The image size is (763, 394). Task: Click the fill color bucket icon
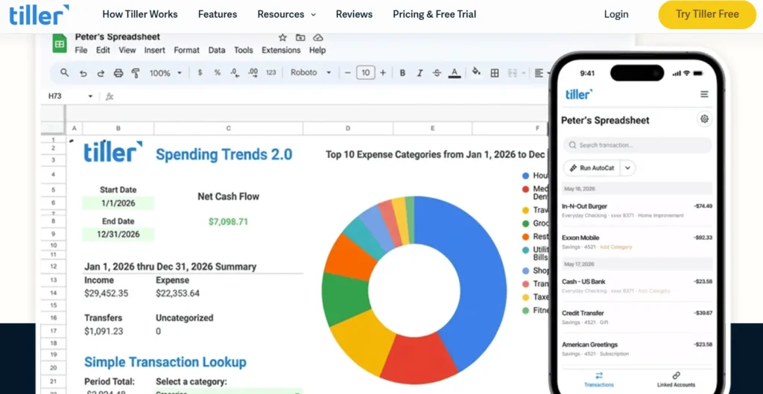[x=476, y=72]
